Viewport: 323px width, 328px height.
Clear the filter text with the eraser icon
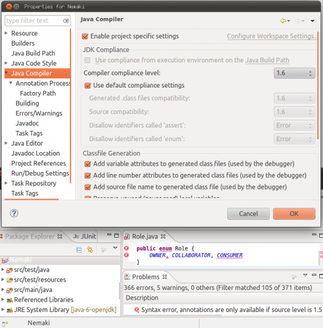tap(66, 21)
